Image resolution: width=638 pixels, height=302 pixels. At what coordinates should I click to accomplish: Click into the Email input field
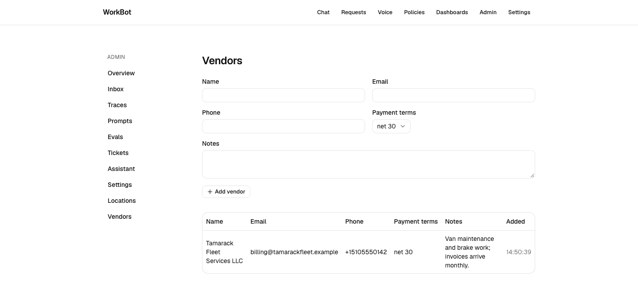(454, 95)
